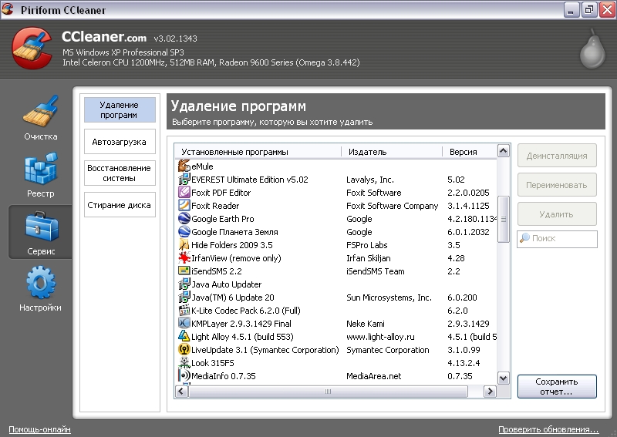The height and width of the screenshot is (437, 617).
Task: Select the Light Alloy icon
Action: 184,336
